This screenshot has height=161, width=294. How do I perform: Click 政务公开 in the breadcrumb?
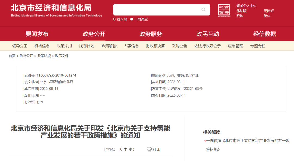tap(26, 56)
